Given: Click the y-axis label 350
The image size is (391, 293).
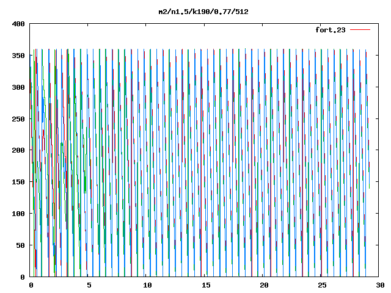Looking at the screenshot, I should pyautogui.click(x=18, y=56).
